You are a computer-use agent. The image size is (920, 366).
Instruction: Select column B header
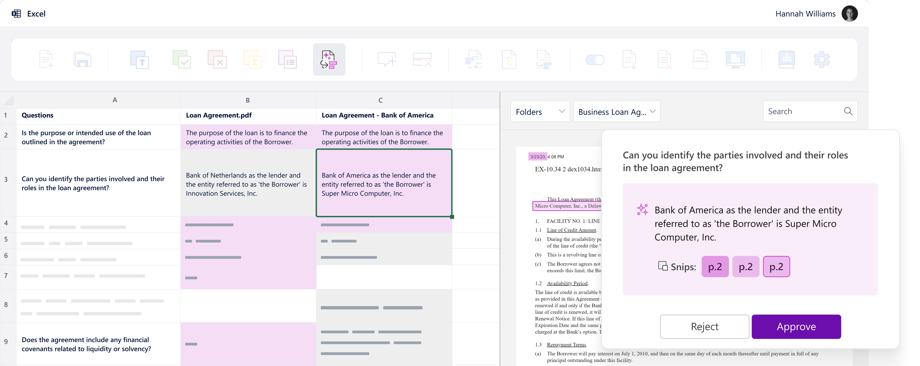click(247, 100)
